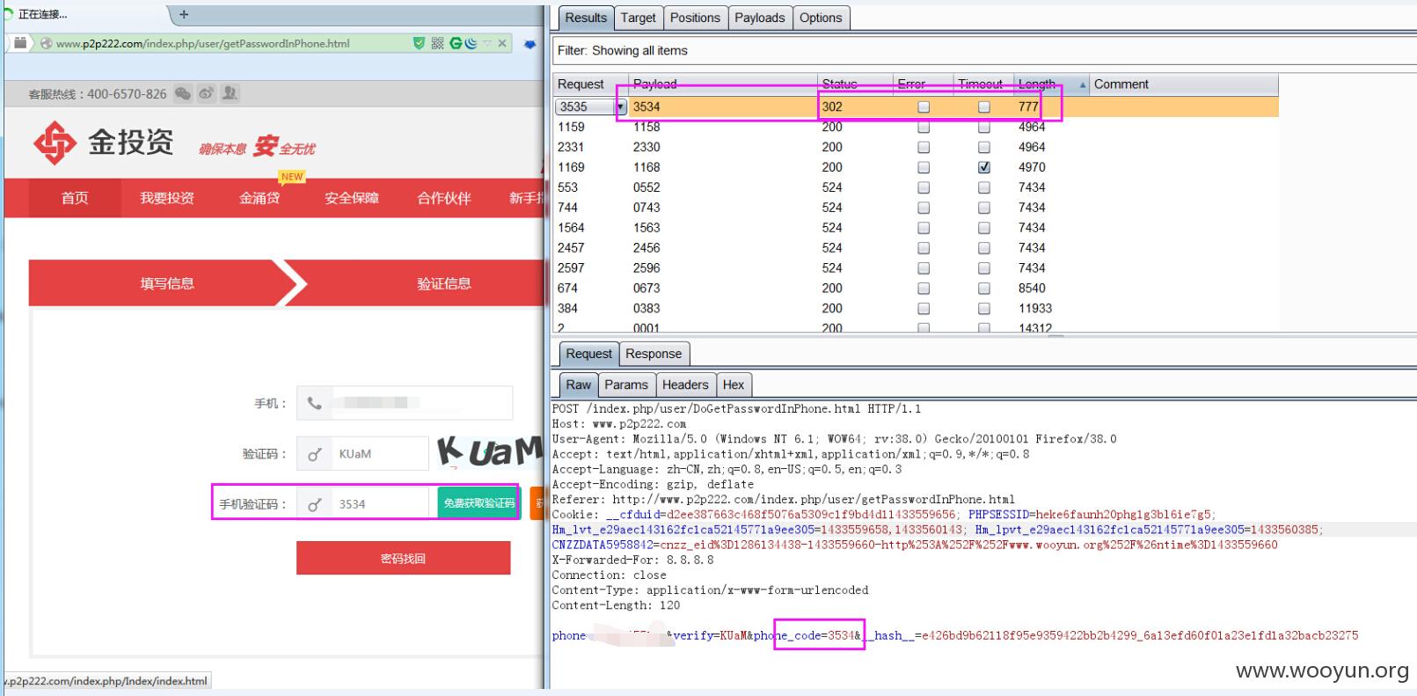Click the NEW badge on 金涌贷

click(292, 177)
